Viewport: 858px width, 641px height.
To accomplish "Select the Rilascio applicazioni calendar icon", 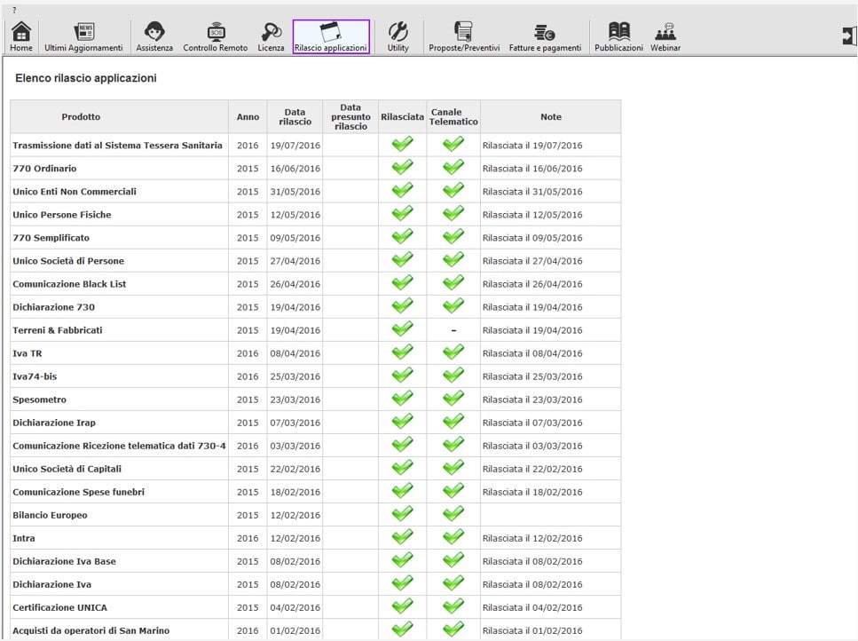I will (331, 36).
